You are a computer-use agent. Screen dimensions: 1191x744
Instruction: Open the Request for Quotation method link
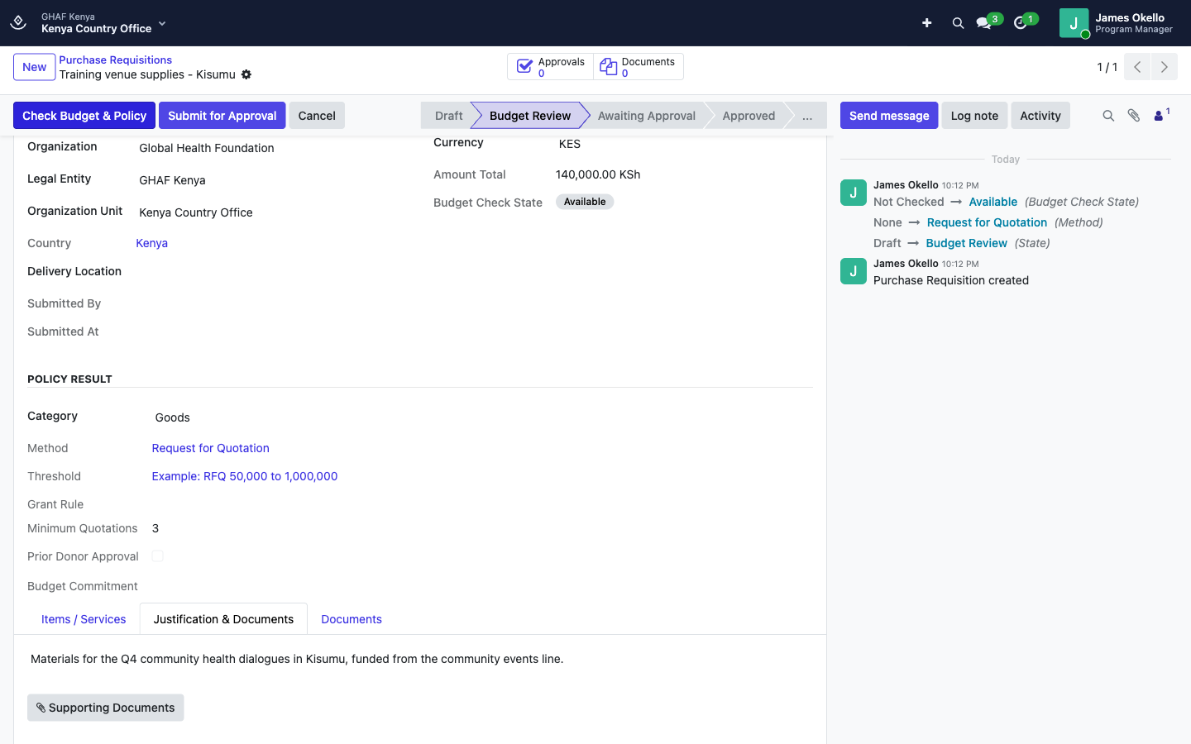211,448
